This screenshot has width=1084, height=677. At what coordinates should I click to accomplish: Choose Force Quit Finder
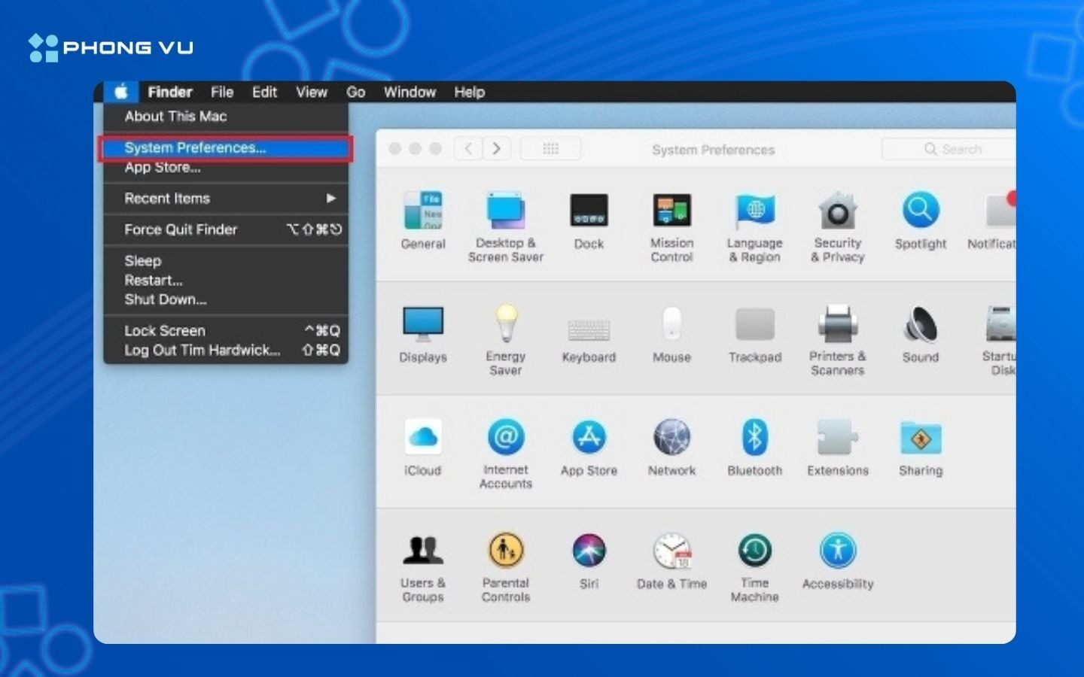point(226,229)
